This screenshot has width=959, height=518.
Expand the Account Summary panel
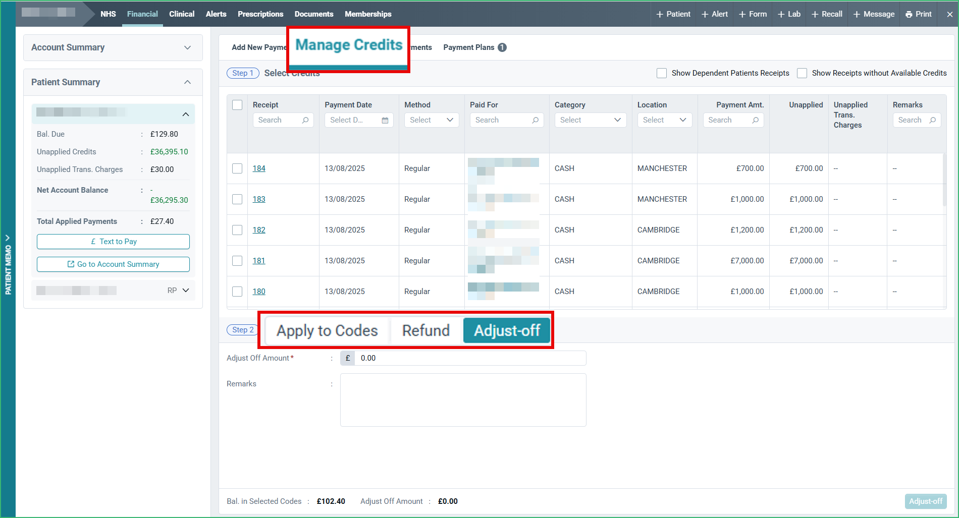[x=188, y=47]
